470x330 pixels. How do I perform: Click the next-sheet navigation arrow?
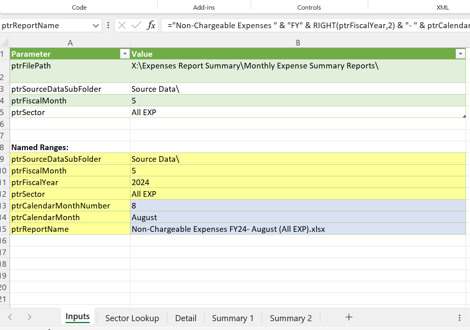(29, 318)
